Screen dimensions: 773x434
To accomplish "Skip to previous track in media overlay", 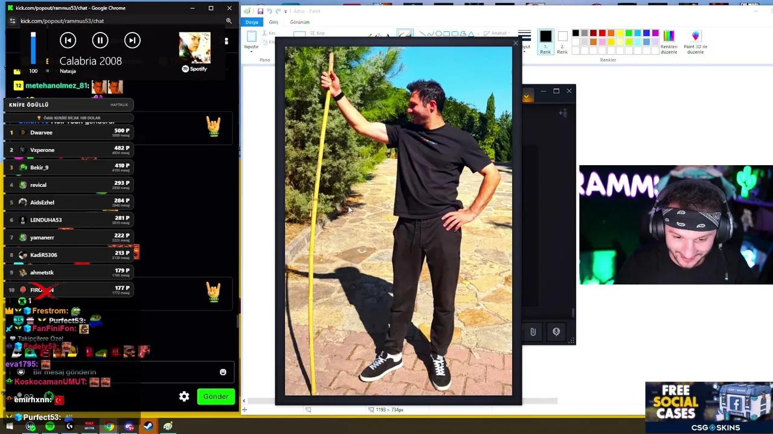I will 68,40.
